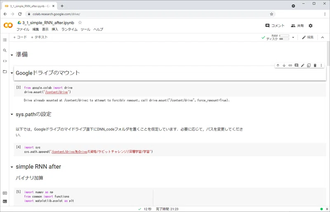
Task: Click the Drive already mounted output text
Action: tap(127, 100)
